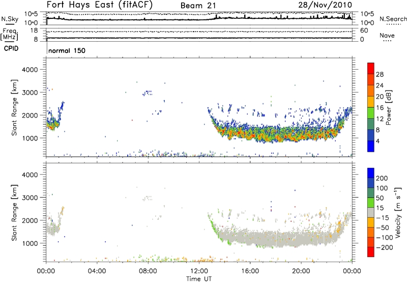Click the 'Beam 21' label
This screenshot has height=282, width=407.
(198, 6)
